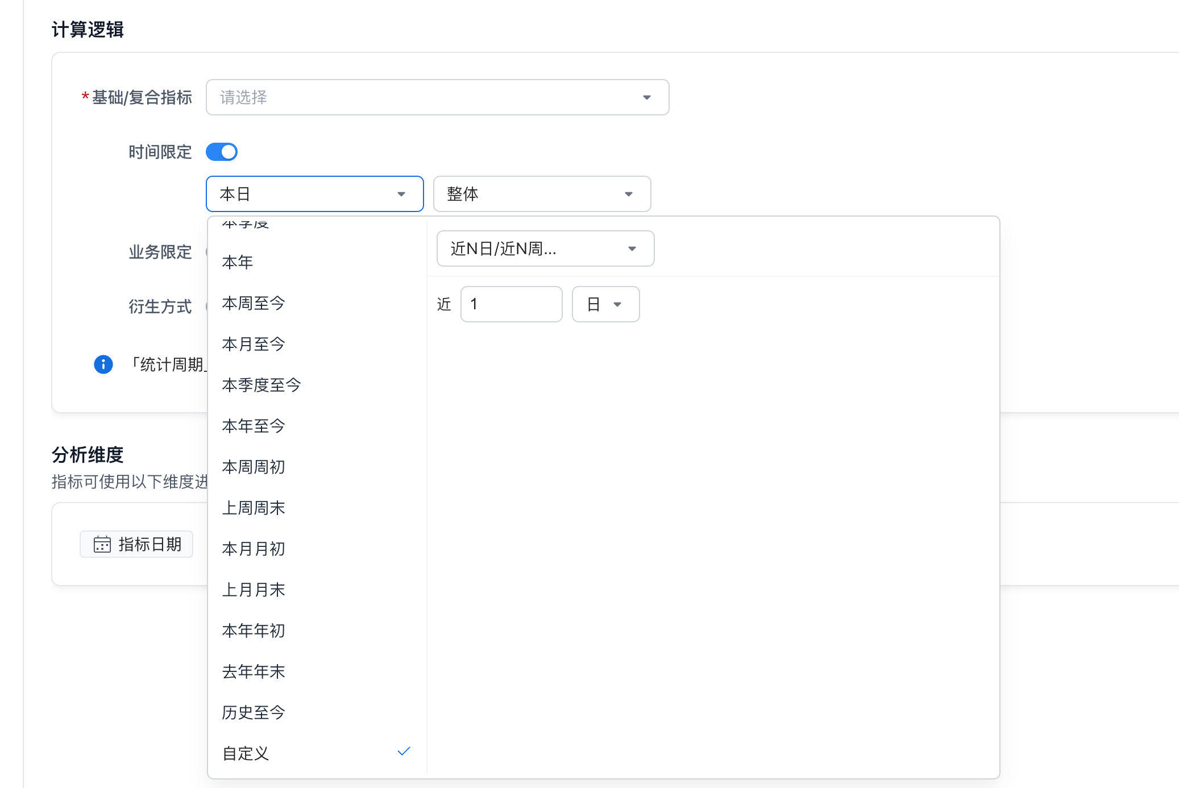Open the 整体 dropdown
This screenshot has height=788, width=1179.
pos(542,194)
